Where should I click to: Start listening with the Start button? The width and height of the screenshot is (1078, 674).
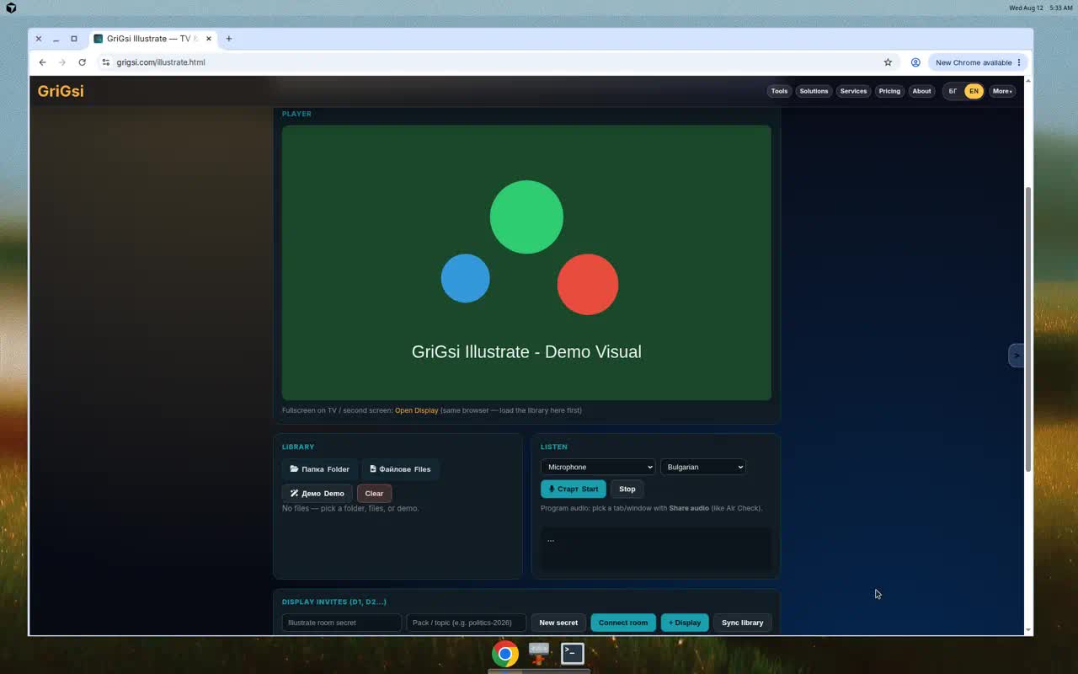tap(574, 489)
